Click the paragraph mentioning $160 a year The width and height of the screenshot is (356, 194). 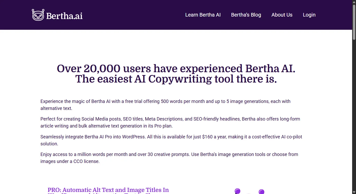pyautogui.click(x=171, y=140)
